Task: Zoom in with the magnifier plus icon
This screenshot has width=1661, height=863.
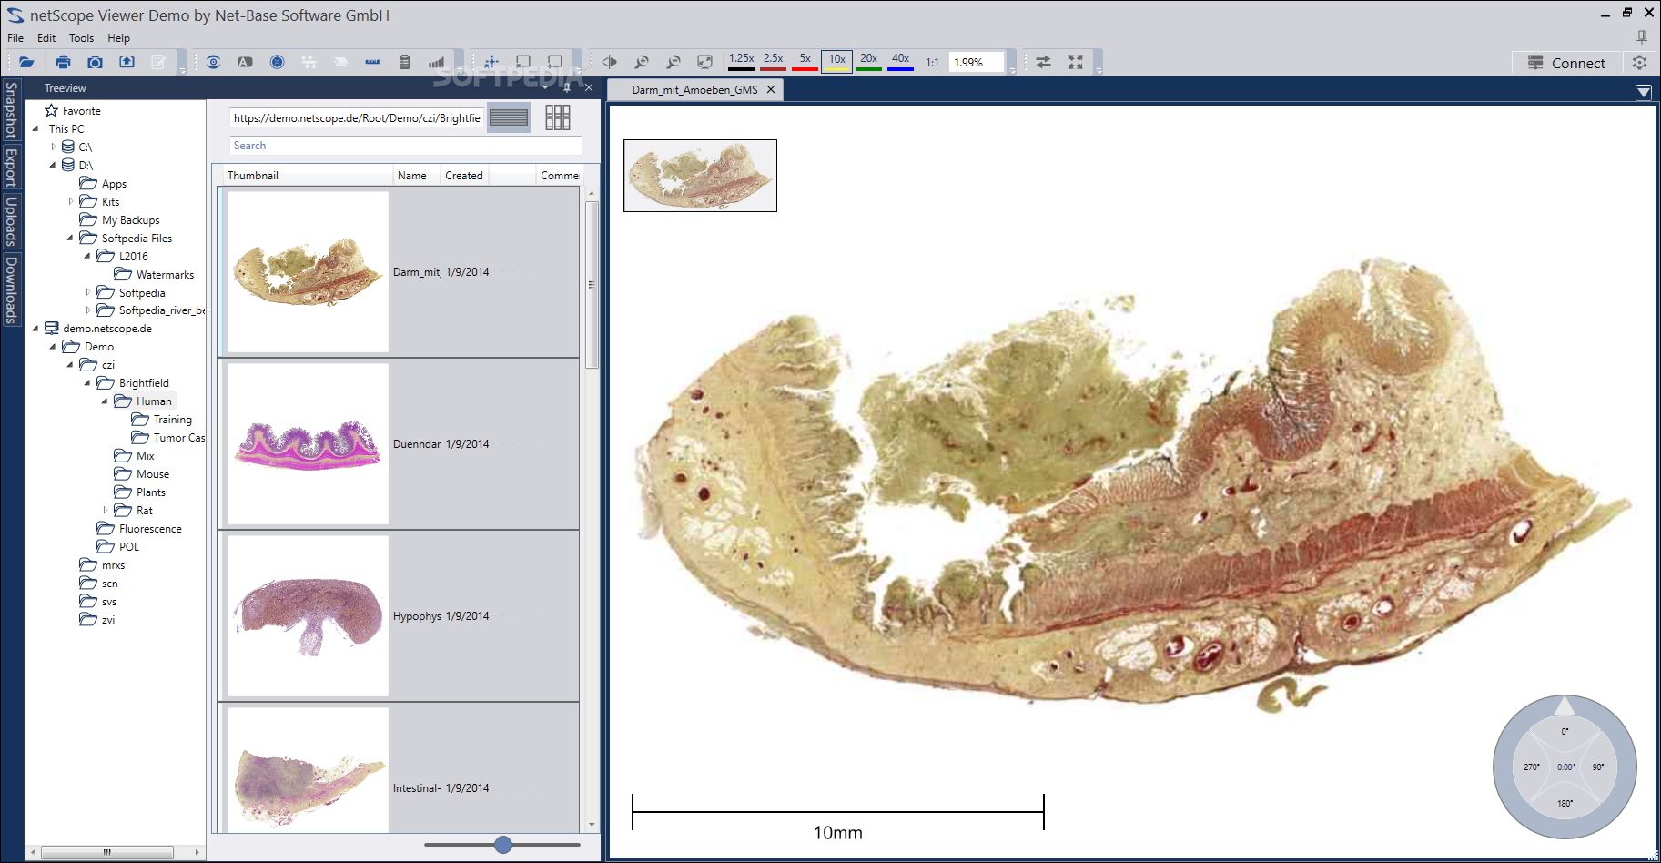Action: [x=642, y=62]
